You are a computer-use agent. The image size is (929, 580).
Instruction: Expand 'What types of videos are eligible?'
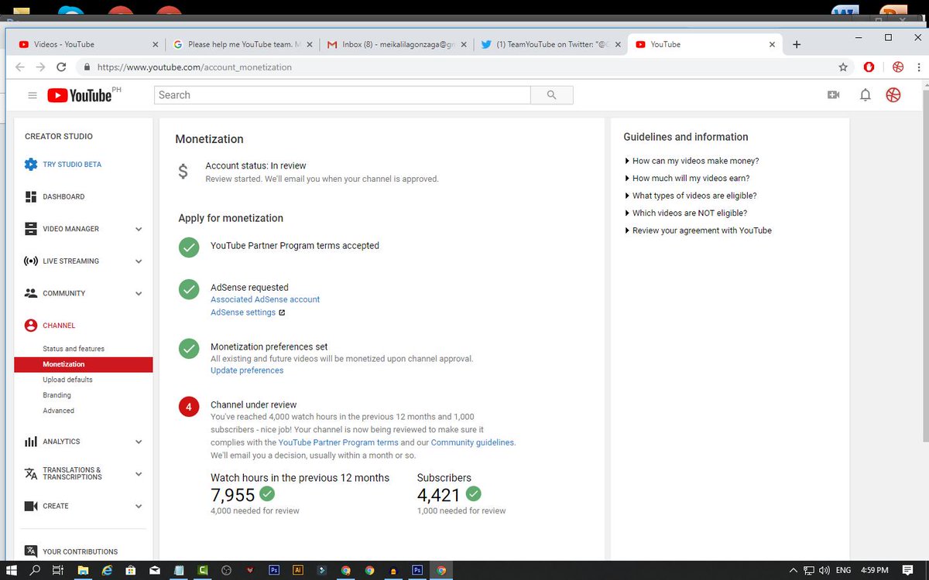coord(691,196)
